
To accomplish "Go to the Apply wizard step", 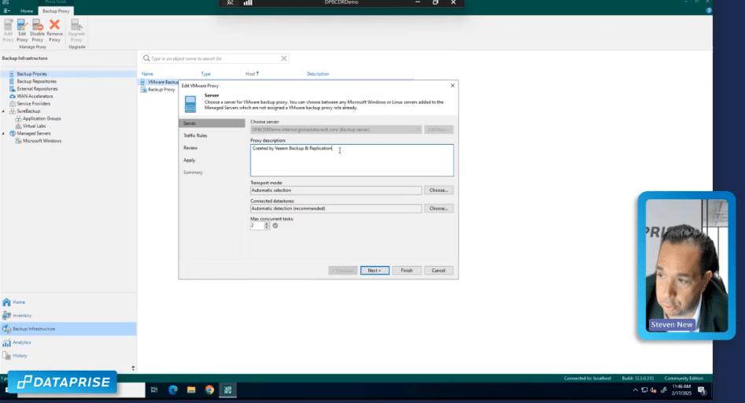I will click(189, 160).
